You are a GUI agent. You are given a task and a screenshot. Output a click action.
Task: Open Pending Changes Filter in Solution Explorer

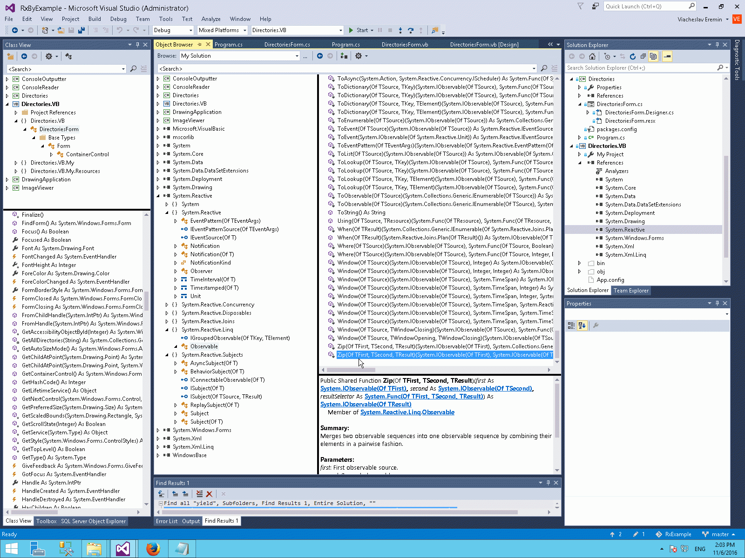(x=607, y=56)
